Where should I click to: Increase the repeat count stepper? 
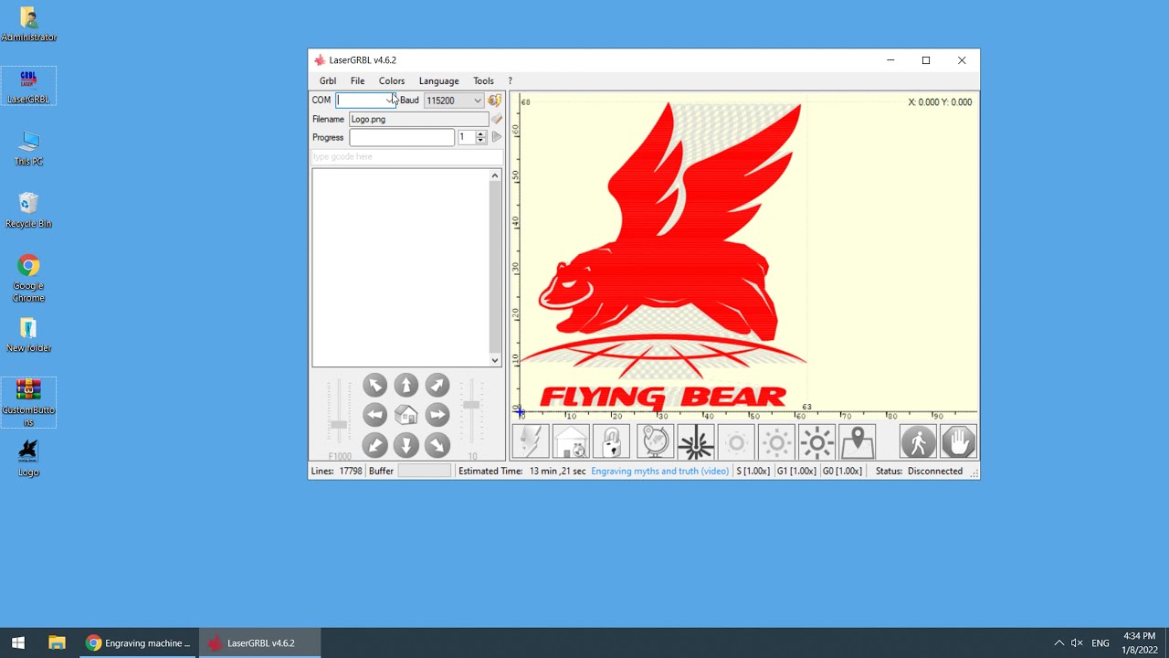pos(481,133)
